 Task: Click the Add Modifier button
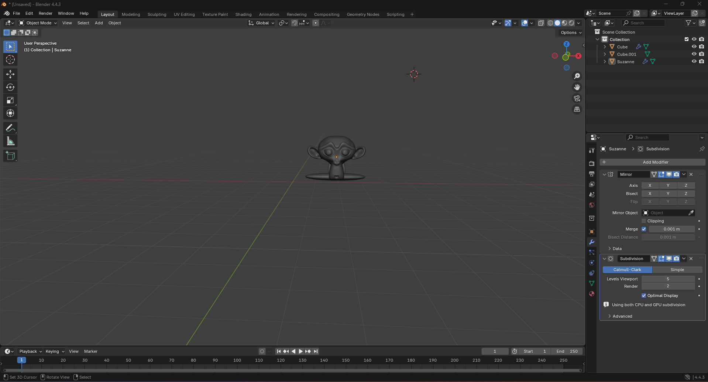[x=653, y=162]
